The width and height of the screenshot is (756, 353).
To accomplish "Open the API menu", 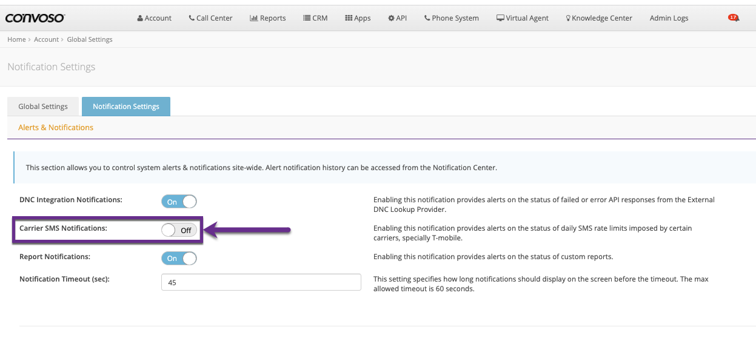I will (398, 18).
